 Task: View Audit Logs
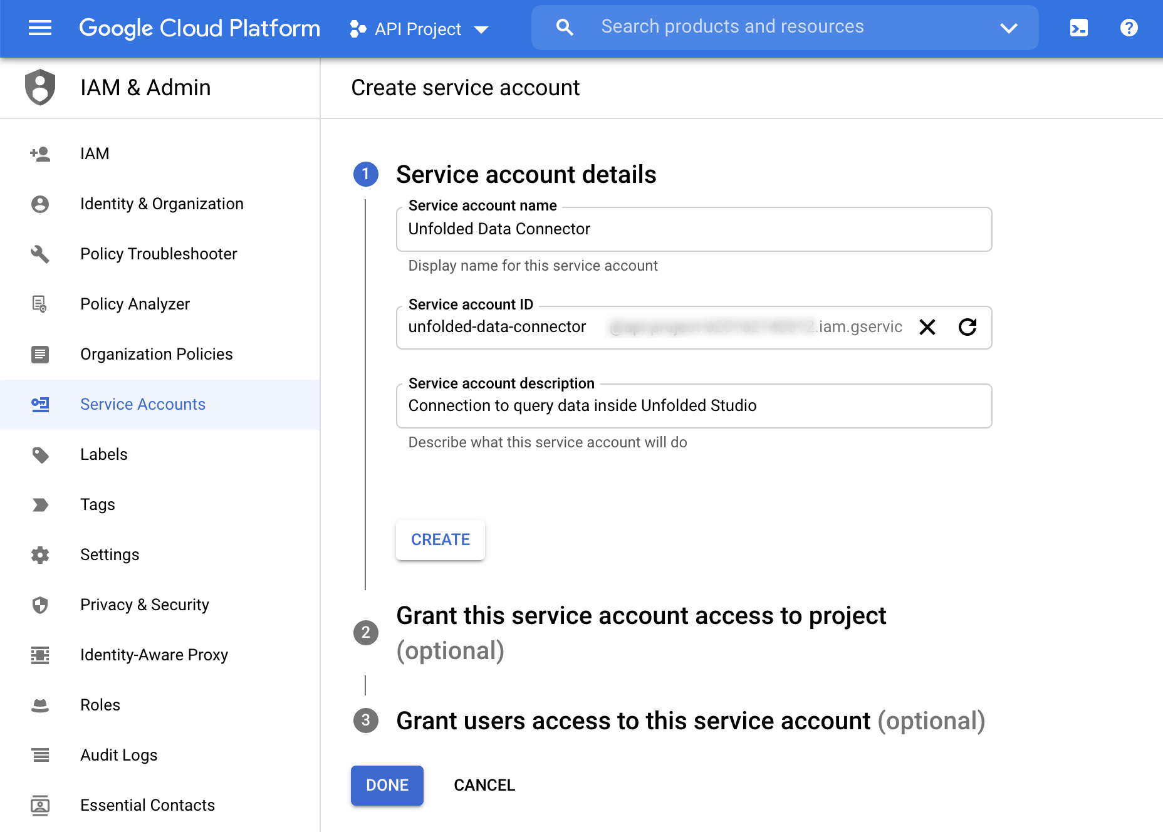point(160,755)
